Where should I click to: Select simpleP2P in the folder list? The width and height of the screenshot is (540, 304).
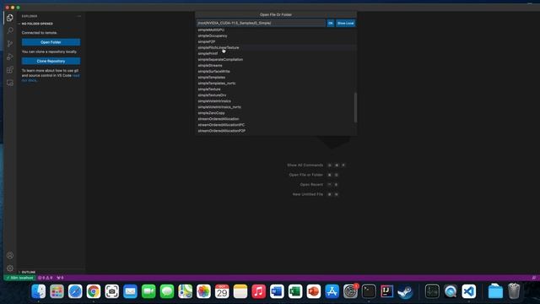click(x=276, y=41)
